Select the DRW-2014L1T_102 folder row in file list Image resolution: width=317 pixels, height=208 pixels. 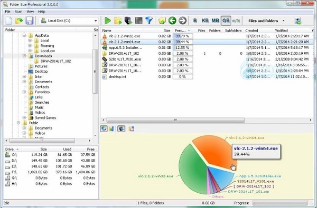(207, 53)
